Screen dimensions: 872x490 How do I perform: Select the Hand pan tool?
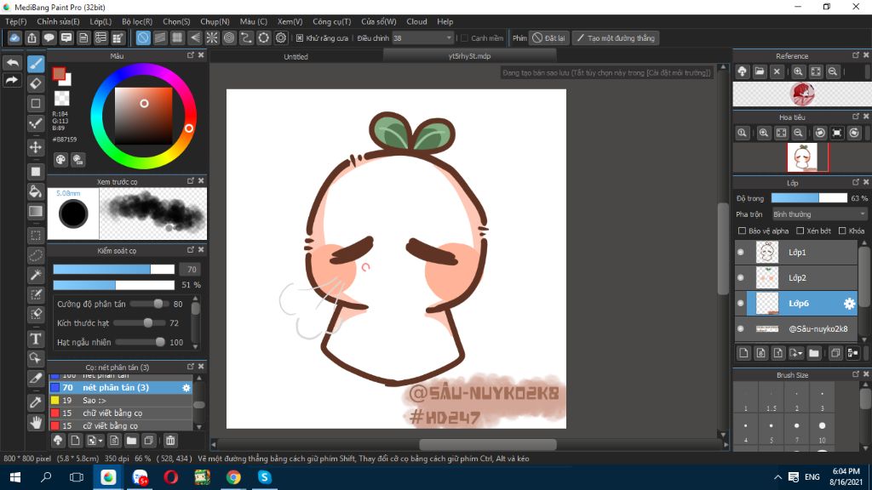[x=36, y=422]
